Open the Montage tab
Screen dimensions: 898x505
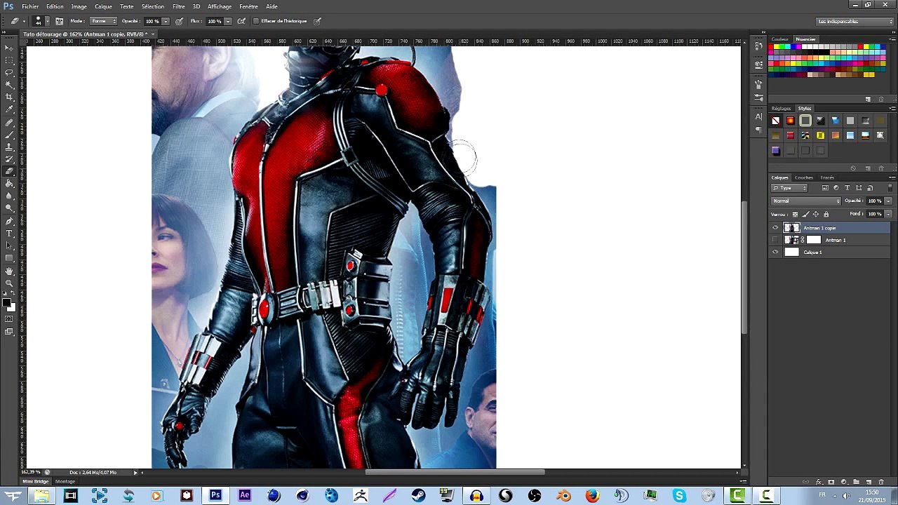coord(65,481)
